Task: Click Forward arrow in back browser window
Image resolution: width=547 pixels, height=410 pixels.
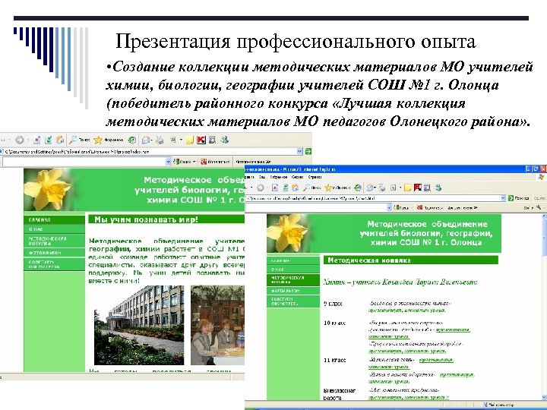Action: 20,140
